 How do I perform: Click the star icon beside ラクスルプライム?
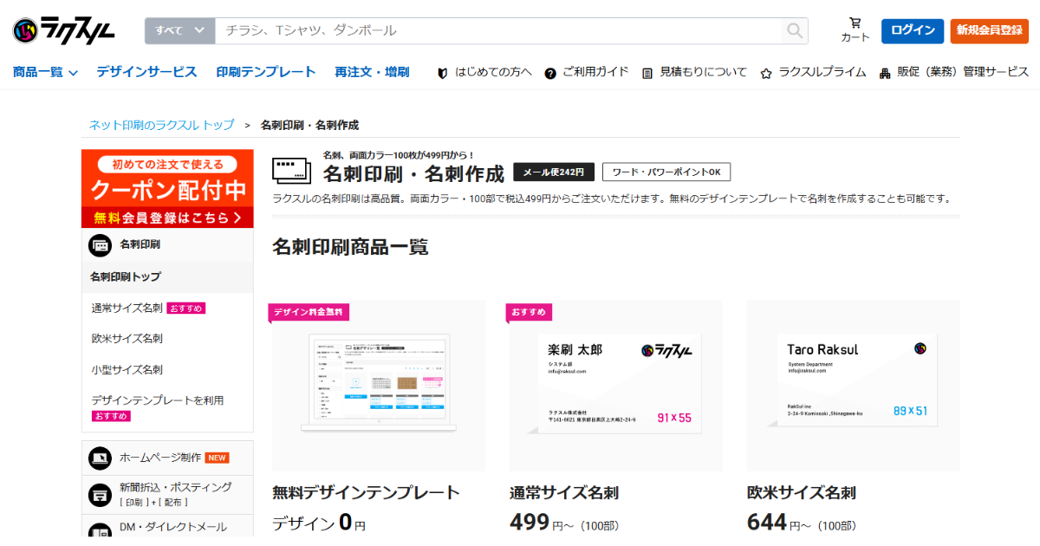[766, 73]
